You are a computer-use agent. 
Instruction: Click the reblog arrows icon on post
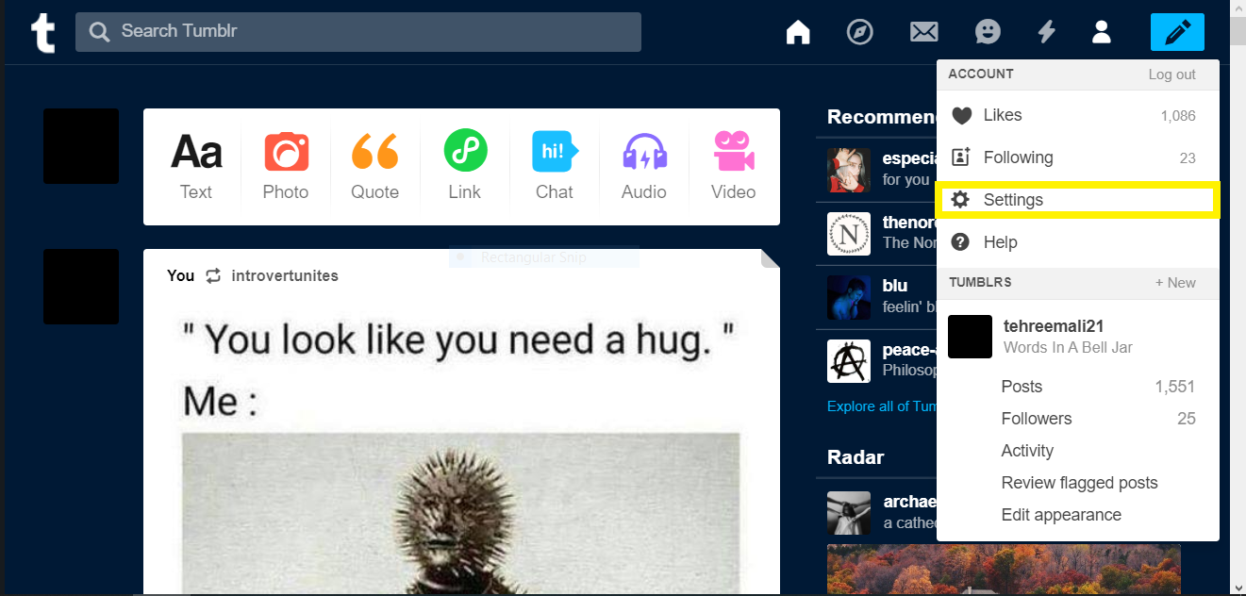213,275
